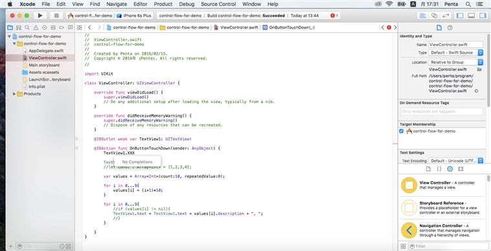This screenshot has height=251, width=491.
Task: Choose the iPhone 6s Plus destination
Action: 134,15
